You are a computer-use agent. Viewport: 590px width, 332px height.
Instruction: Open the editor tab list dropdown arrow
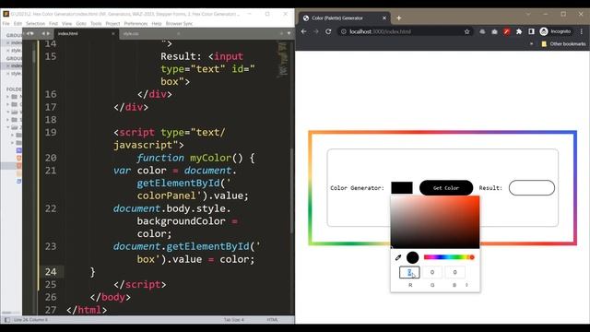[289, 33]
